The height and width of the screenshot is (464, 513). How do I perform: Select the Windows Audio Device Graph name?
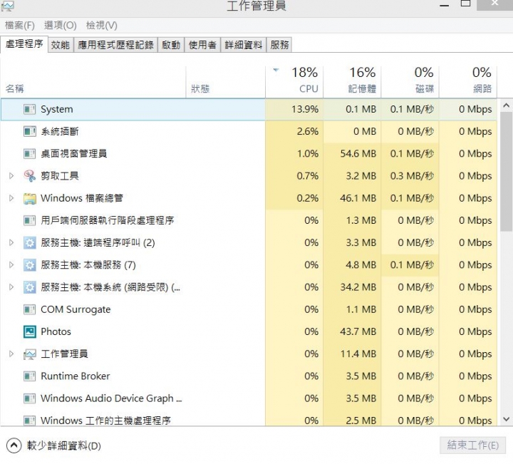point(111,398)
